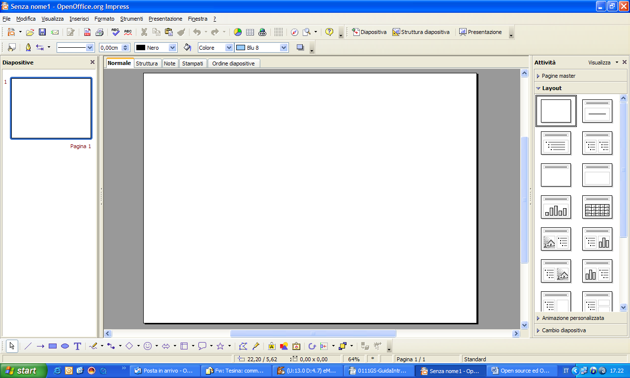The image size is (630, 378).
Task: Activate the rotate tool icon
Action: pos(312,346)
